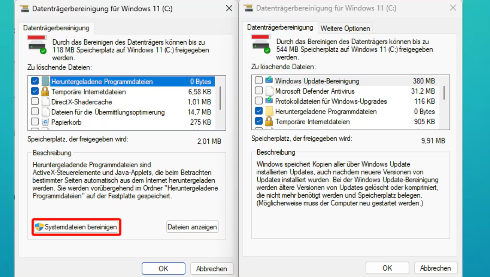Click the Windows Update-Bereinigung icon

[x=269, y=81]
